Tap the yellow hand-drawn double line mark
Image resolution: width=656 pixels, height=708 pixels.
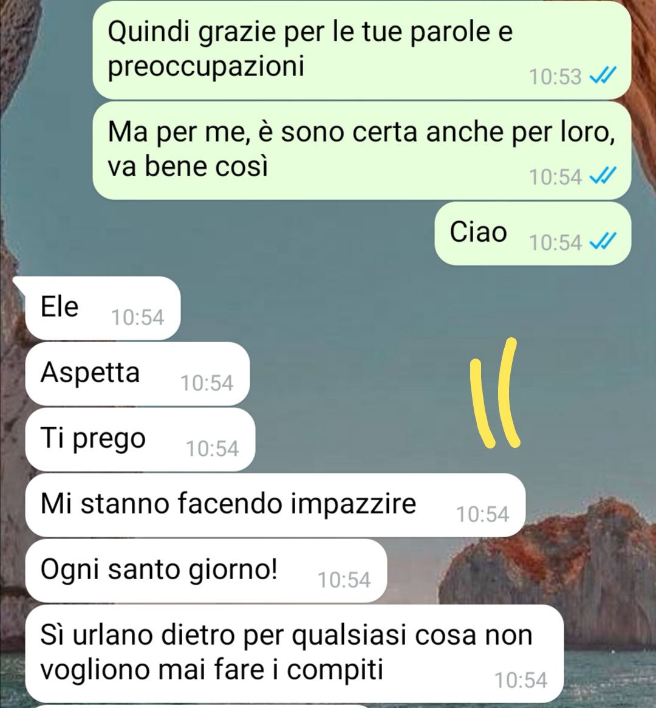click(x=495, y=393)
